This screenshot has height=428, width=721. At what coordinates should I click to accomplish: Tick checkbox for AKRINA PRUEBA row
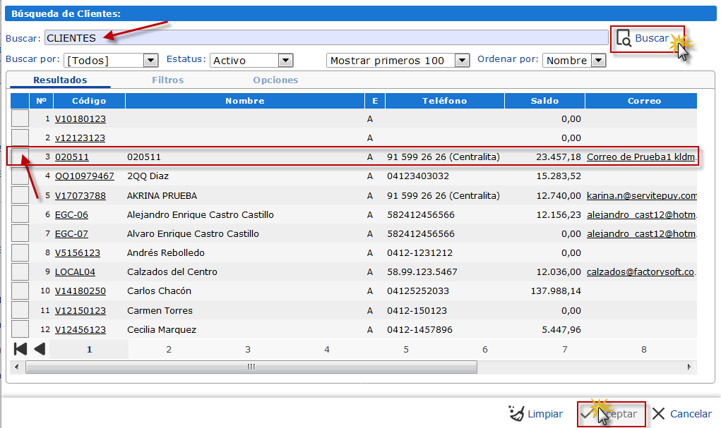pyautogui.click(x=20, y=195)
